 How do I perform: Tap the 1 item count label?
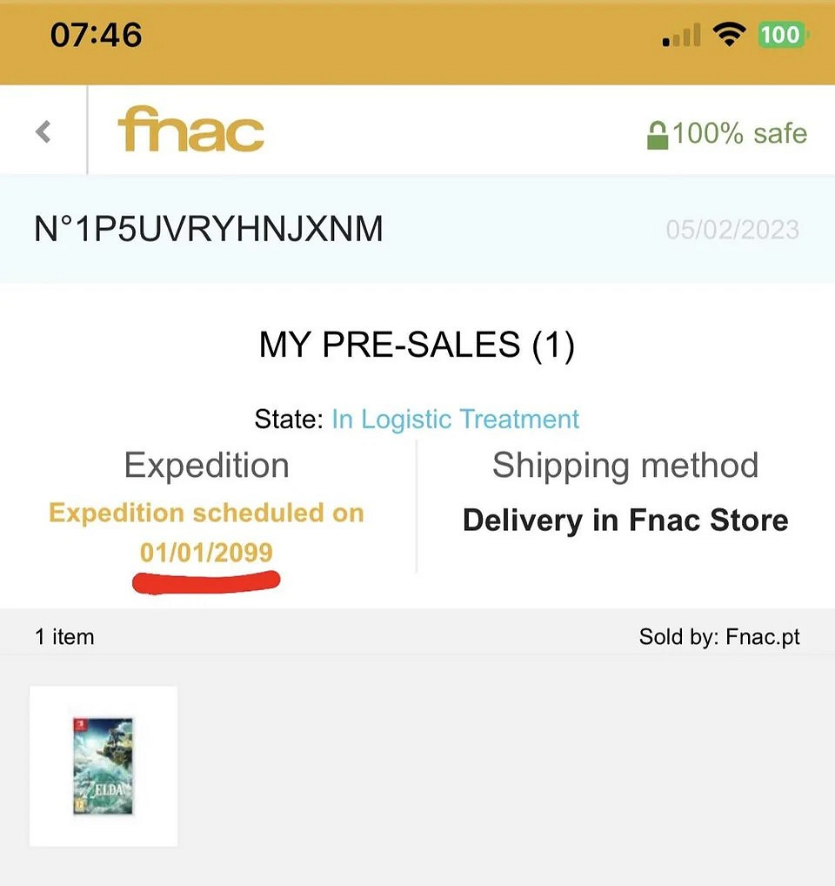(x=64, y=637)
